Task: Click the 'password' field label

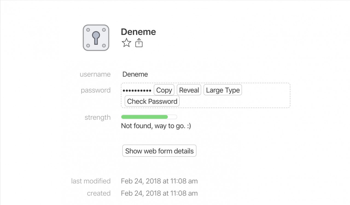Action: pyautogui.click(x=96, y=90)
